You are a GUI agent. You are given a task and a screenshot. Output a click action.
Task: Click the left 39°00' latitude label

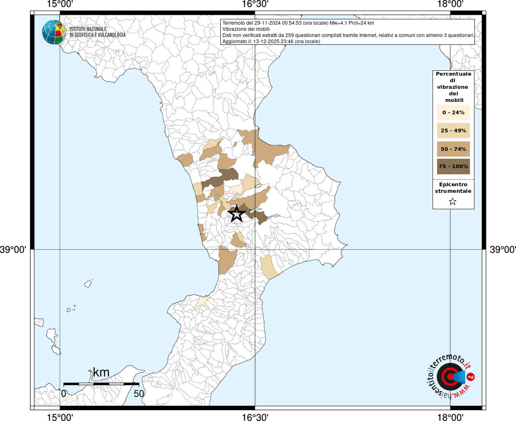coord(13,250)
